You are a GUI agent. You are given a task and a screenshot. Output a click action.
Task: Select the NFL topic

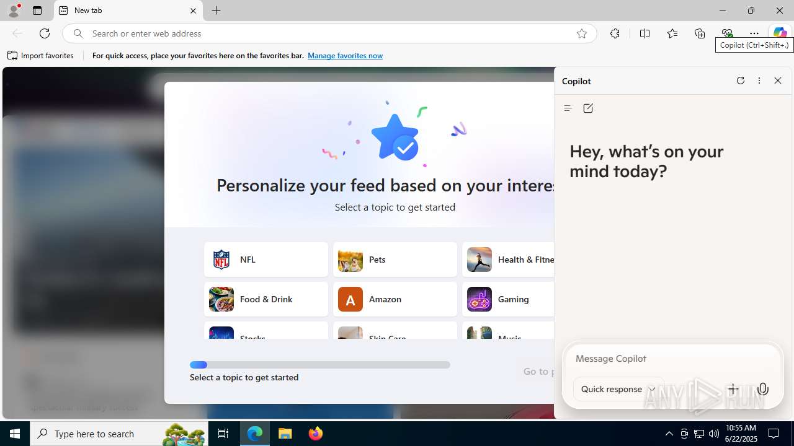[266, 260]
